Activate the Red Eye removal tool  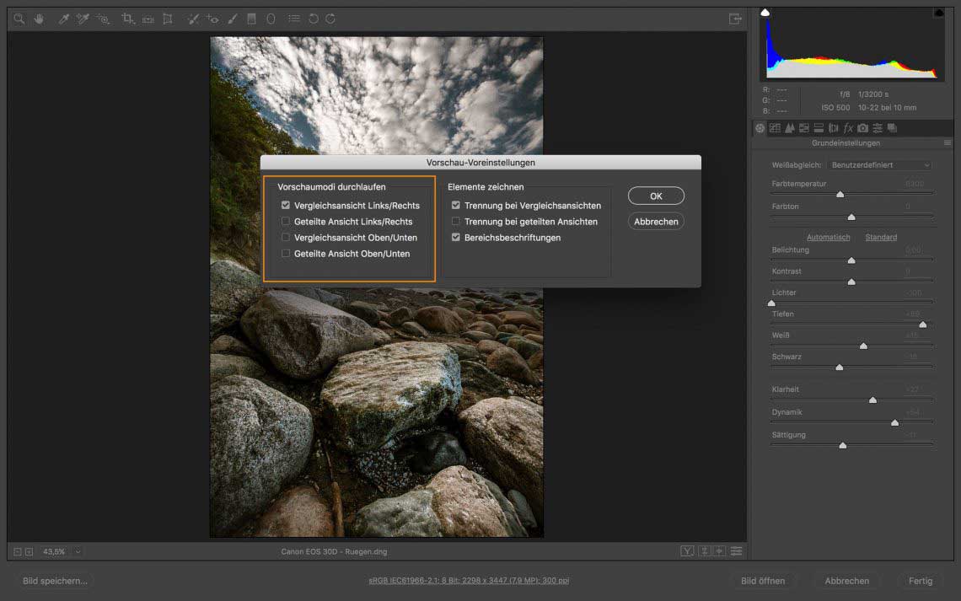tap(212, 19)
